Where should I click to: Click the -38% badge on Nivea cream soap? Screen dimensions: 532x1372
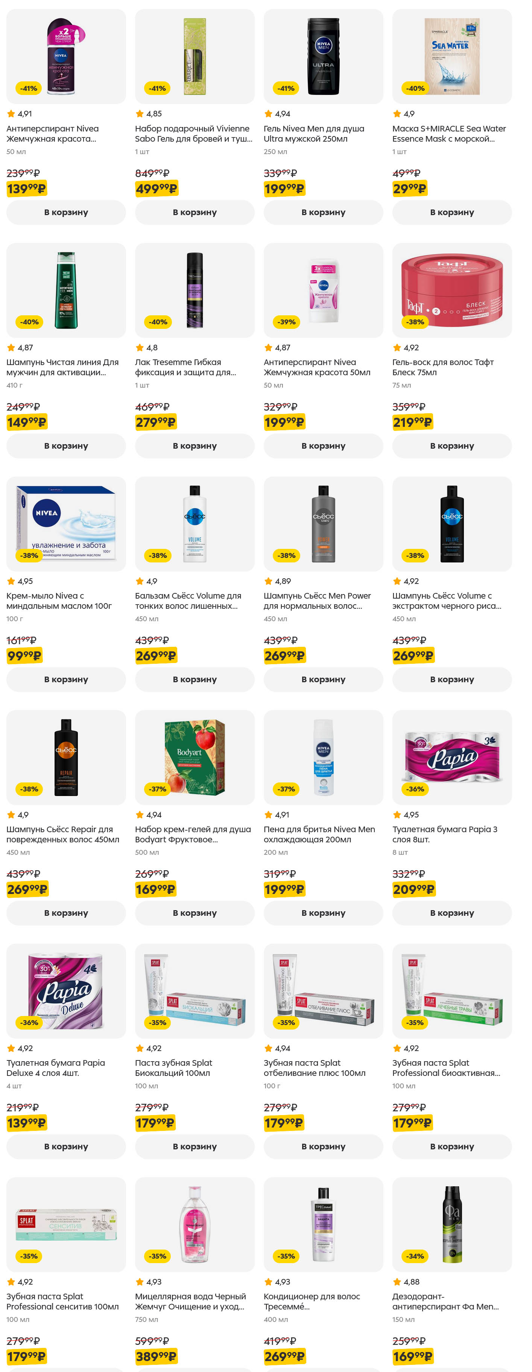(x=29, y=556)
